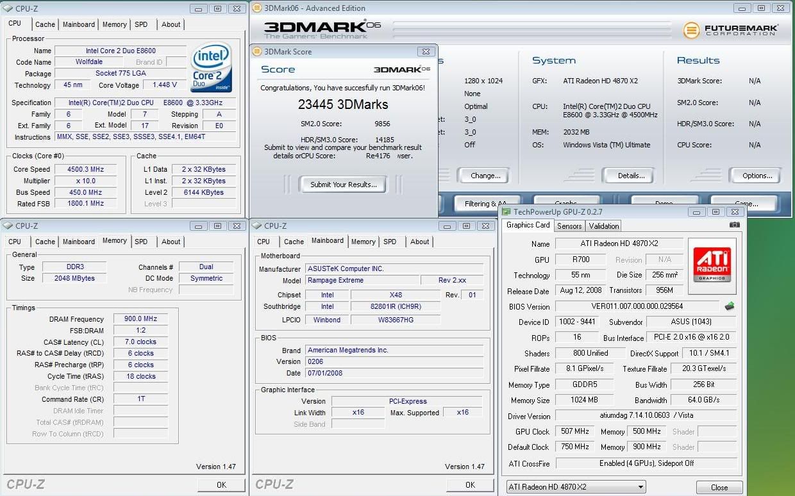795x496 pixels.
Task: Click the FSB:DRAM 1:2 ratio field
Action: pos(141,331)
